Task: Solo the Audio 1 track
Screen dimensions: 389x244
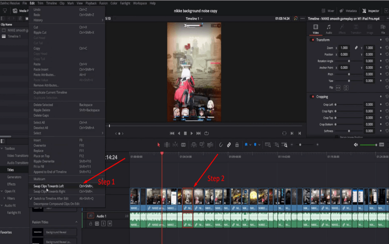Action: (103, 224)
